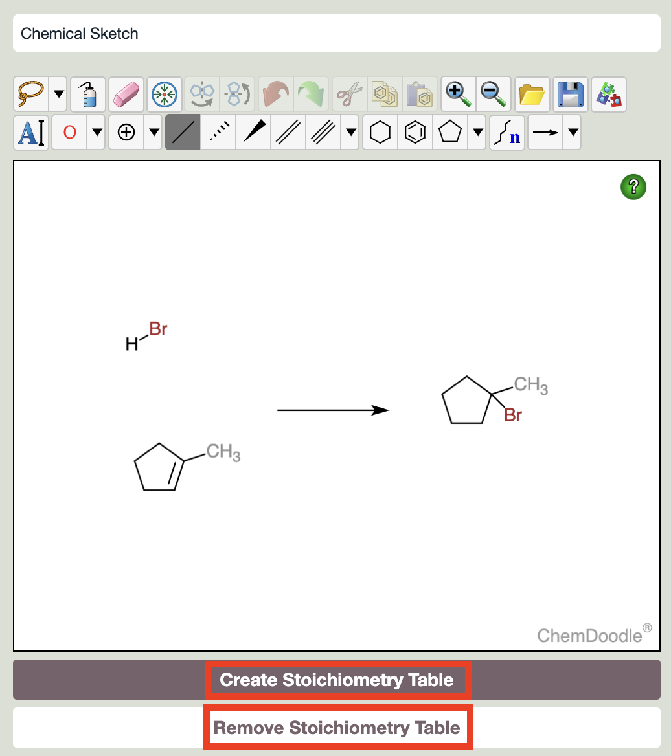Open the arrow style dropdown
Image resolution: width=671 pixels, height=756 pixels.
pyautogui.click(x=573, y=132)
